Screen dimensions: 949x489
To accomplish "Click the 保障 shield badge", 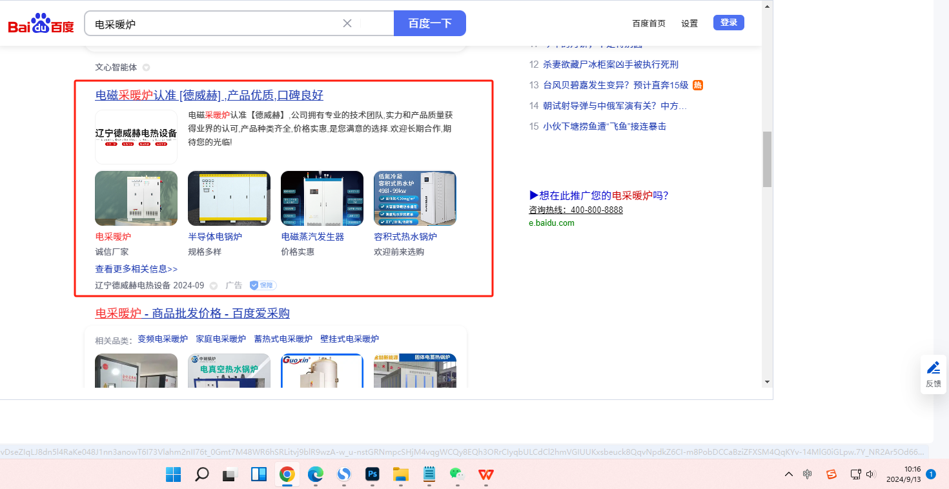I will tap(263, 285).
